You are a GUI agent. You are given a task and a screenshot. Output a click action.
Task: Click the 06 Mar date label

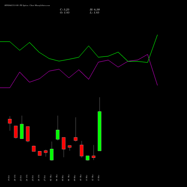(69, 178)
